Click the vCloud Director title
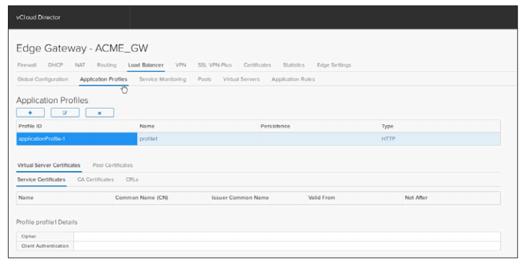This screenshot has width=525, height=261. coord(38,17)
